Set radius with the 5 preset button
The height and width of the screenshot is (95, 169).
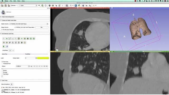pyautogui.click(x=42, y=66)
